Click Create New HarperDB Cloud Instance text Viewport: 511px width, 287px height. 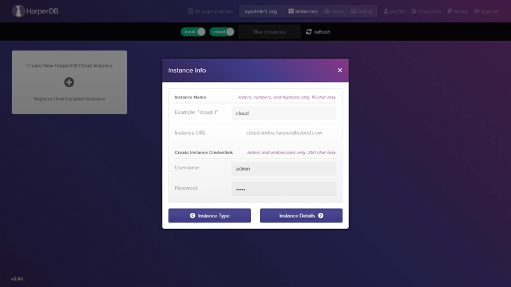pos(70,66)
